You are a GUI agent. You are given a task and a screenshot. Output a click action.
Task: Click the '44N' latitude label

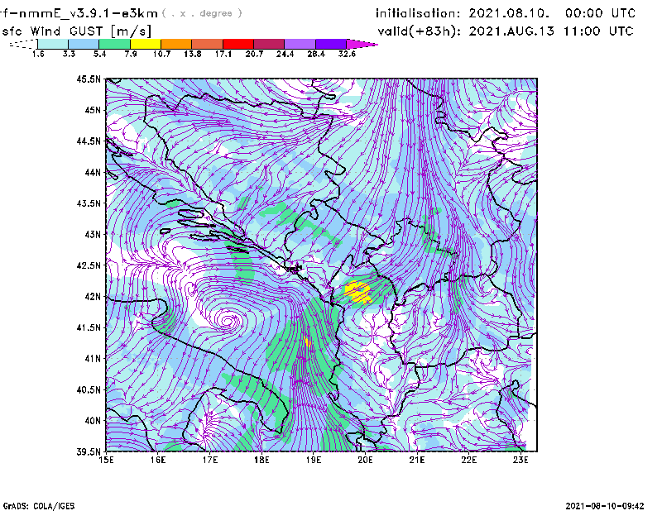(x=93, y=172)
